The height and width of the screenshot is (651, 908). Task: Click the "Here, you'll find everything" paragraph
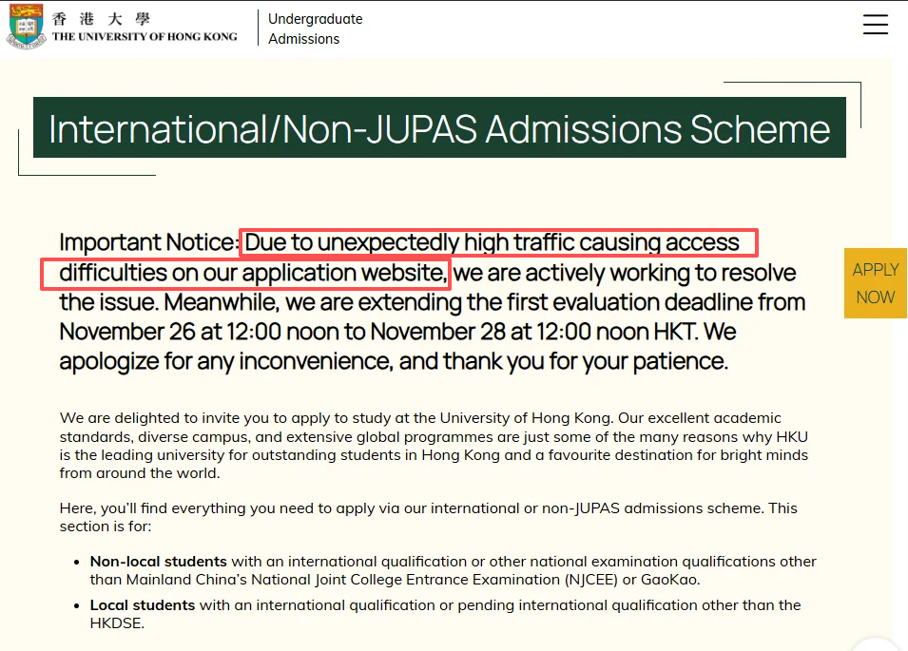click(428, 516)
